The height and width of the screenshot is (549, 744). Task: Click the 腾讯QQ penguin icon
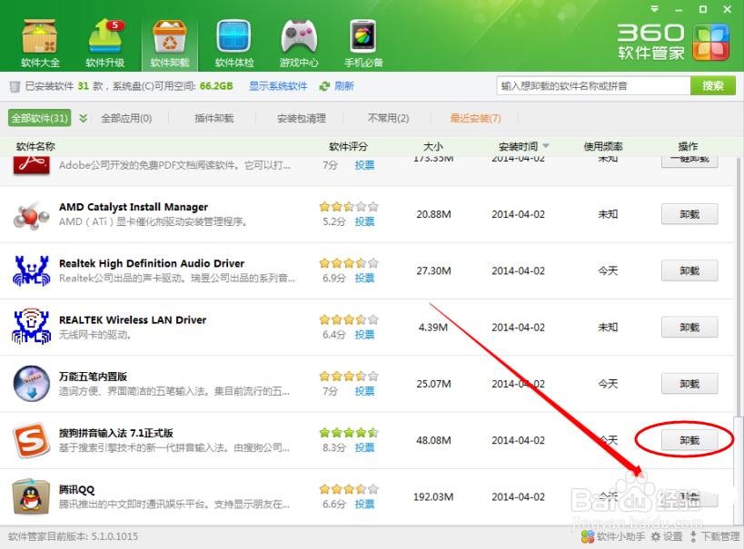[x=31, y=496]
